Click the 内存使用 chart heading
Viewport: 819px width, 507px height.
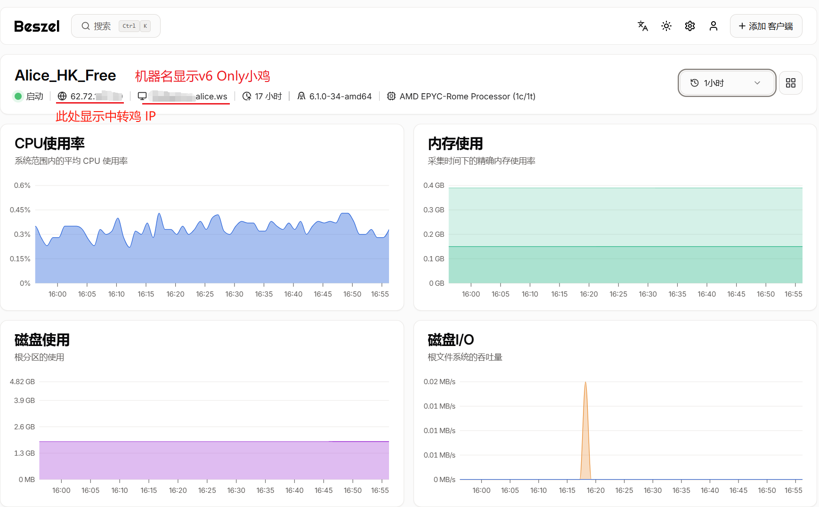[455, 144]
